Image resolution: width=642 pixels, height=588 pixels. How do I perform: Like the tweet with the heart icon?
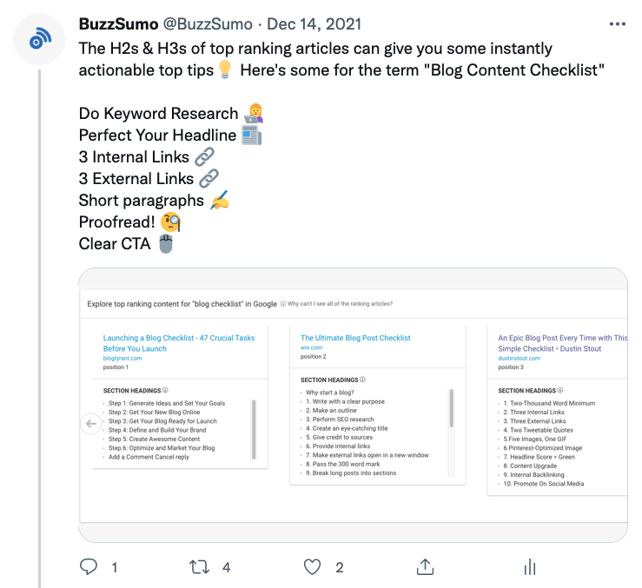click(313, 567)
